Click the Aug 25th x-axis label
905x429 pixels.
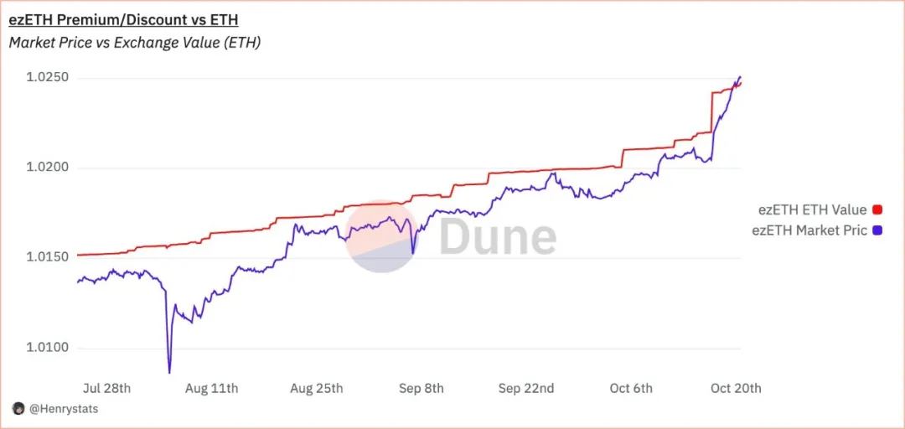317,388
